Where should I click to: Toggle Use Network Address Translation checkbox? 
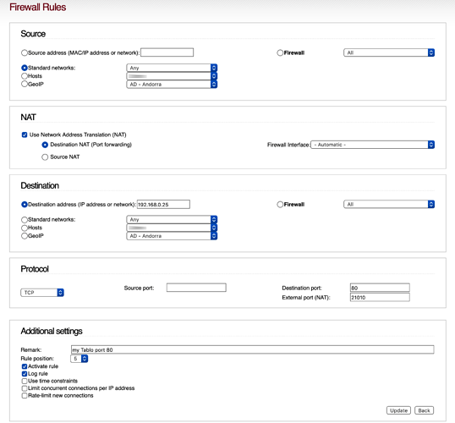coord(25,135)
